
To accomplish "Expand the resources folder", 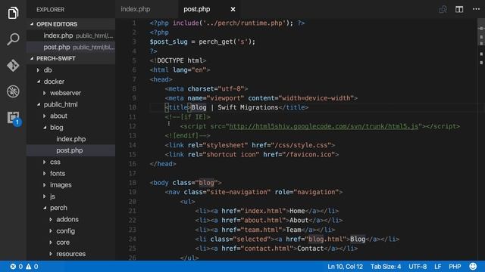I will click(71, 254).
